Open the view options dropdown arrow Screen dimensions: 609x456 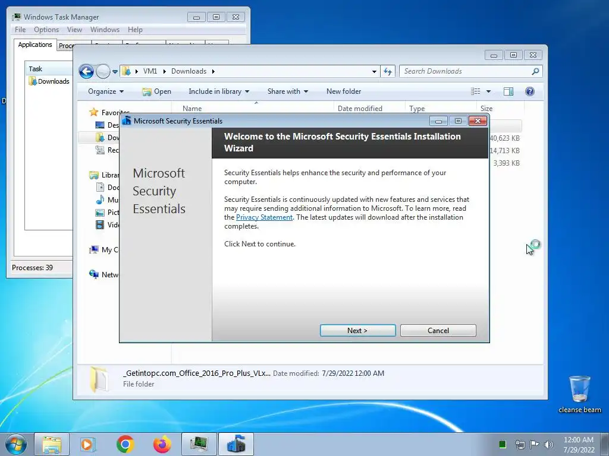[x=489, y=91]
